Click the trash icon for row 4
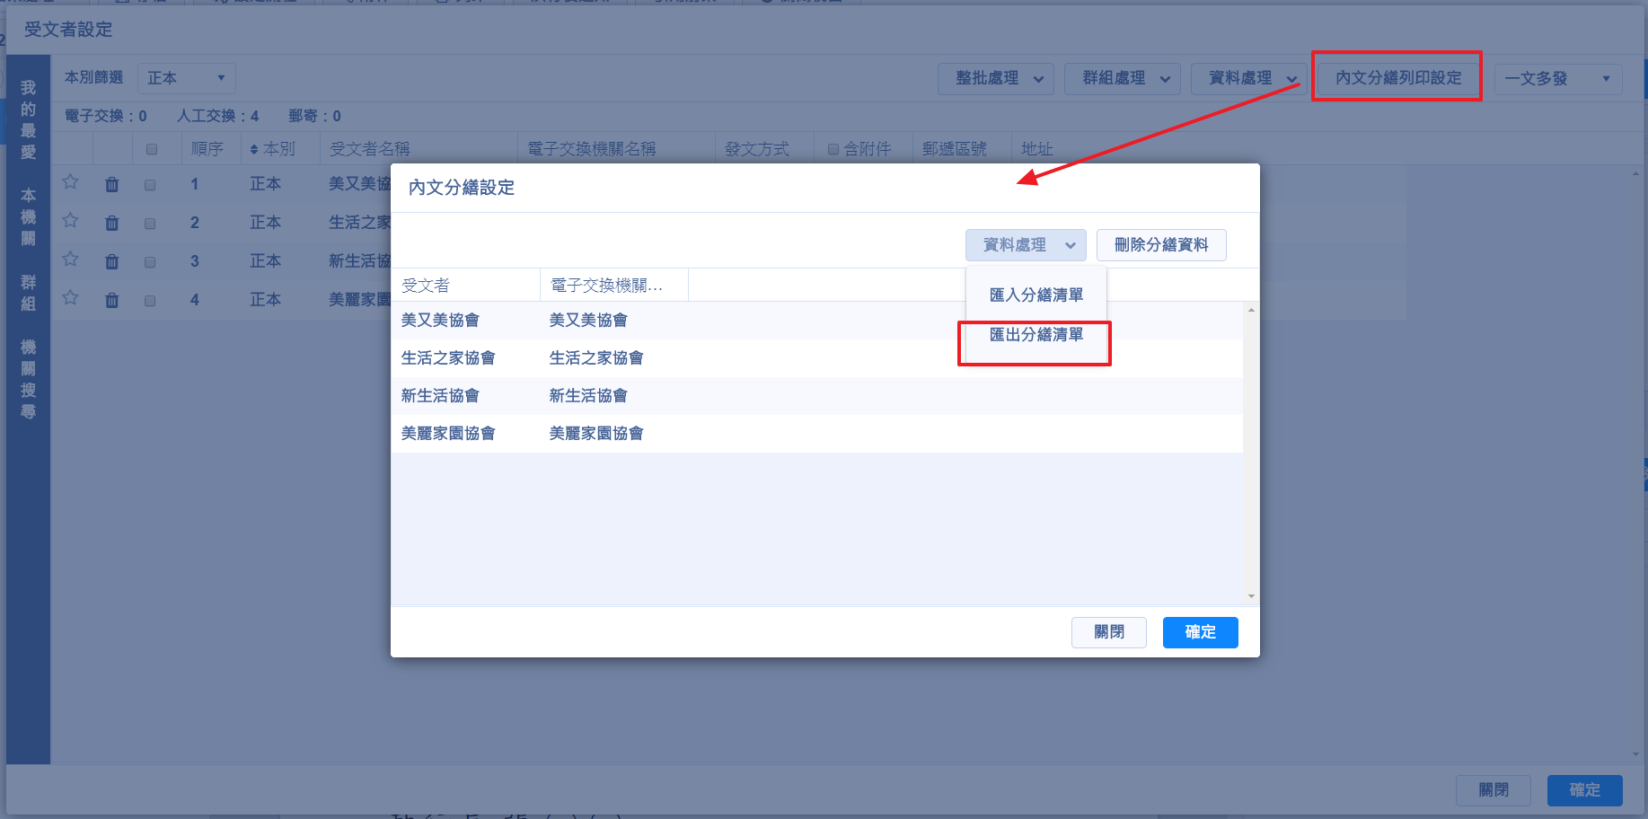 [x=111, y=300]
